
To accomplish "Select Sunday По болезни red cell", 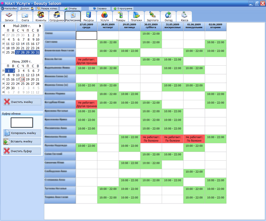I will pos(172,139).
